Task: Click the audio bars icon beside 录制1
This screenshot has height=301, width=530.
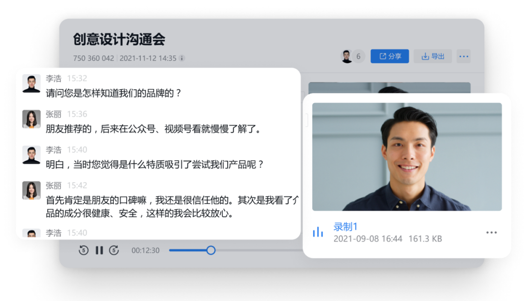Action: (x=318, y=232)
